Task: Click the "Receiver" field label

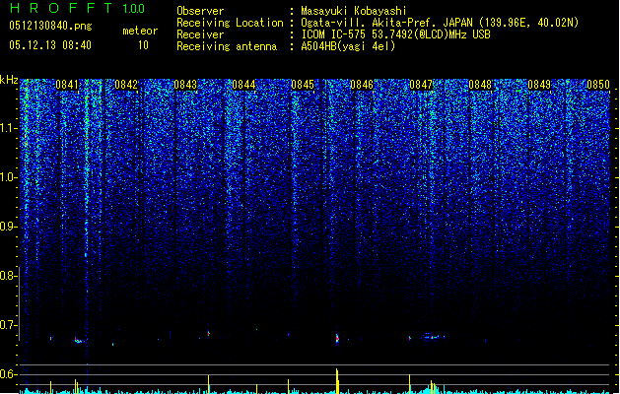Action: (200, 34)
